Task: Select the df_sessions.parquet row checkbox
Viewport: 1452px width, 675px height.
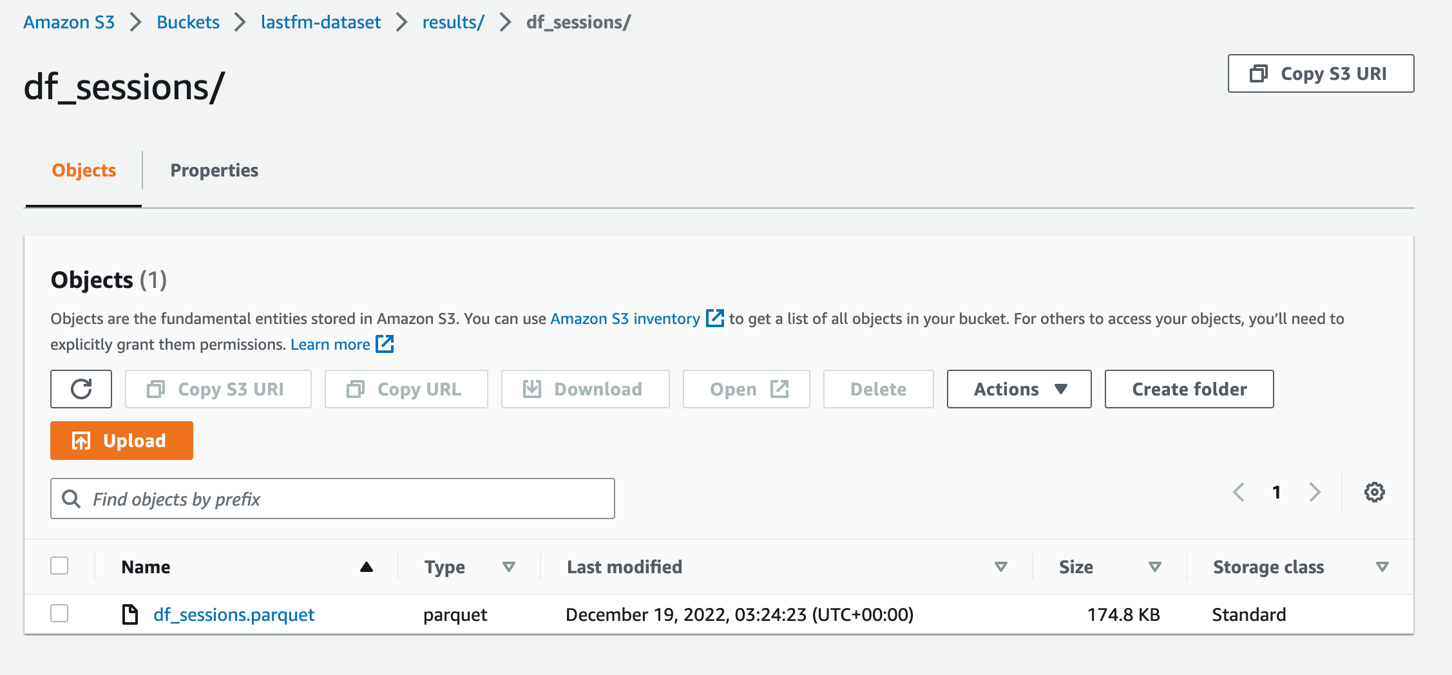Action: coord(59,614)
